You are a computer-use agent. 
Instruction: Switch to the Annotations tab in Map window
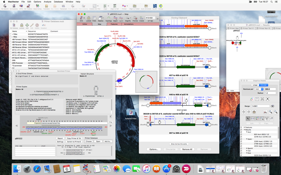(129, 24)
